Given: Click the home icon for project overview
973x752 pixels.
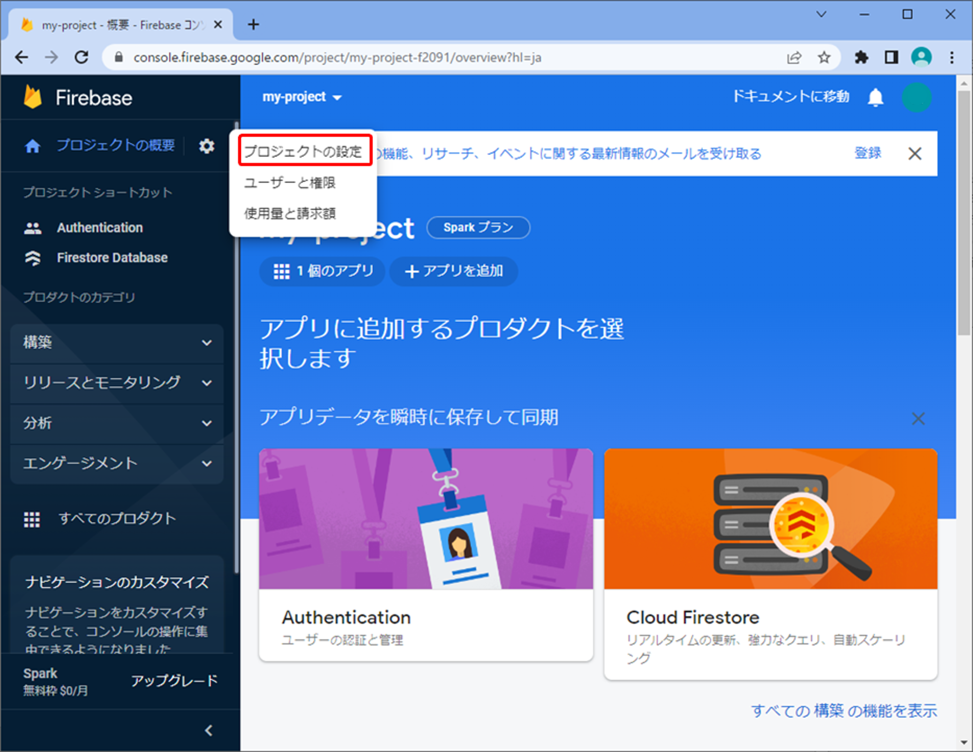Looking at the screenshot, I should [x=33, y=146].
